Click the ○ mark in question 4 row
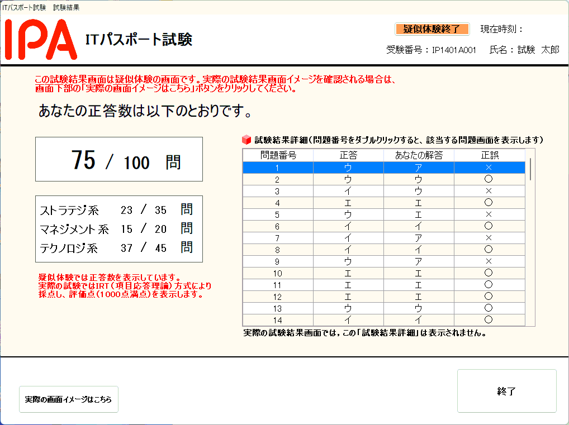This screenshot has height=425, width=569. (x=489, y=202)
